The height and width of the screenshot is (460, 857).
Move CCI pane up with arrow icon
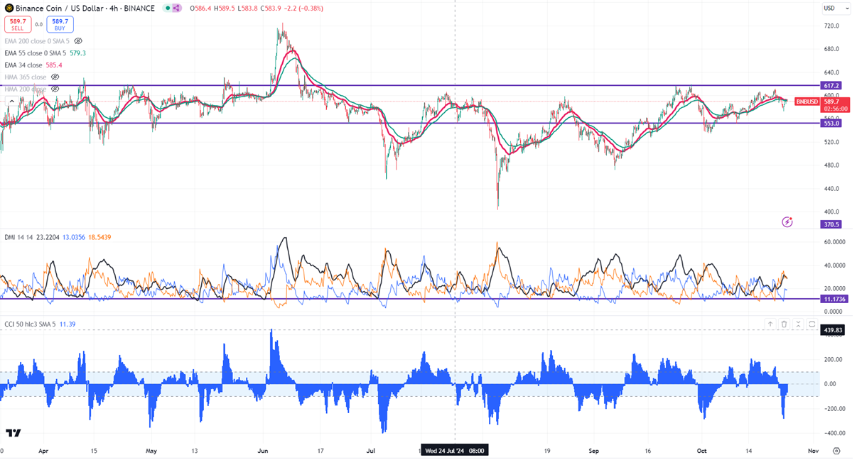pyautogui.click(x=770, y=324)
